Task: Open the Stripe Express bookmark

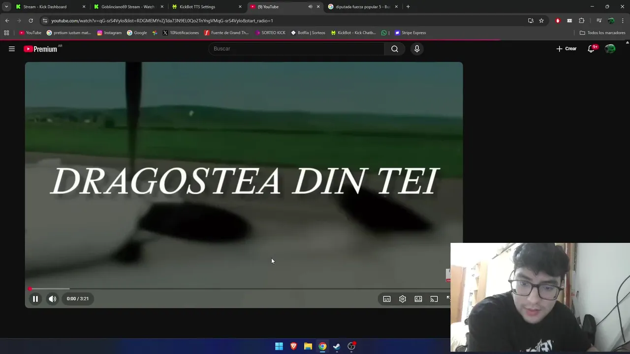Action: [410, 33]
